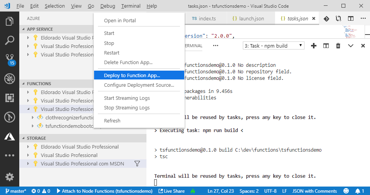Switch to the launch.json tab
Screen dimensions: 370x195
point(251,18)
